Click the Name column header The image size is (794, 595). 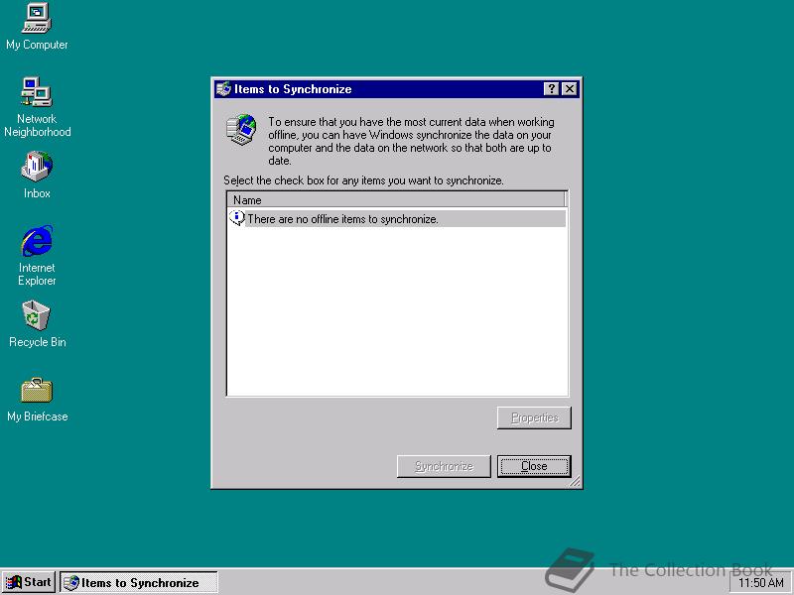pos(395,200)
